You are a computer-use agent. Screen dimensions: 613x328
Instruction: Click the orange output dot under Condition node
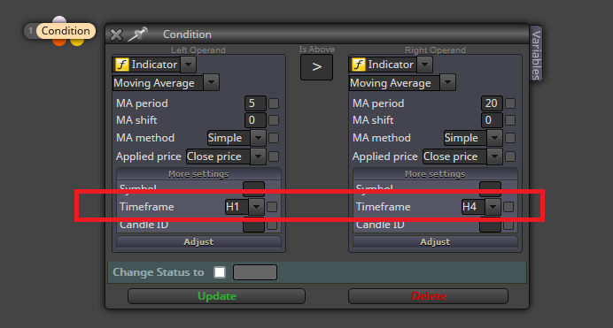tap(59, 42)
